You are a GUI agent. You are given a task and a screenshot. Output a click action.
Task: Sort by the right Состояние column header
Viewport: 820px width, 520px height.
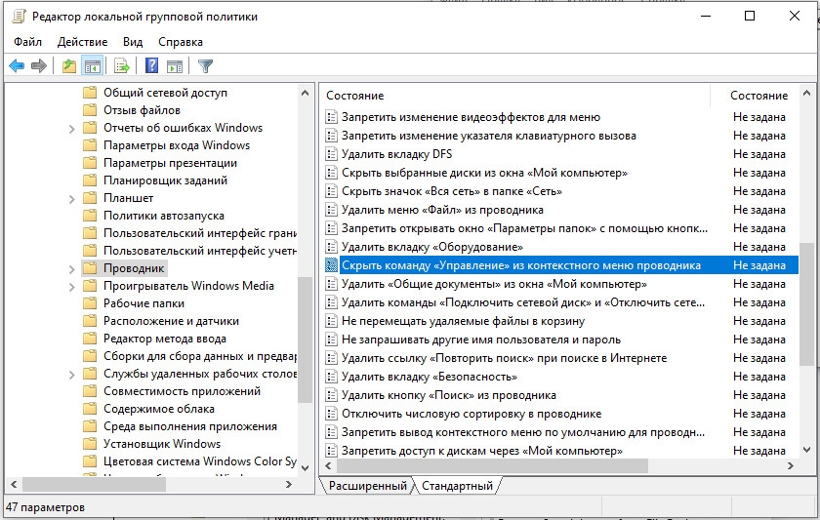click(758, 96)
